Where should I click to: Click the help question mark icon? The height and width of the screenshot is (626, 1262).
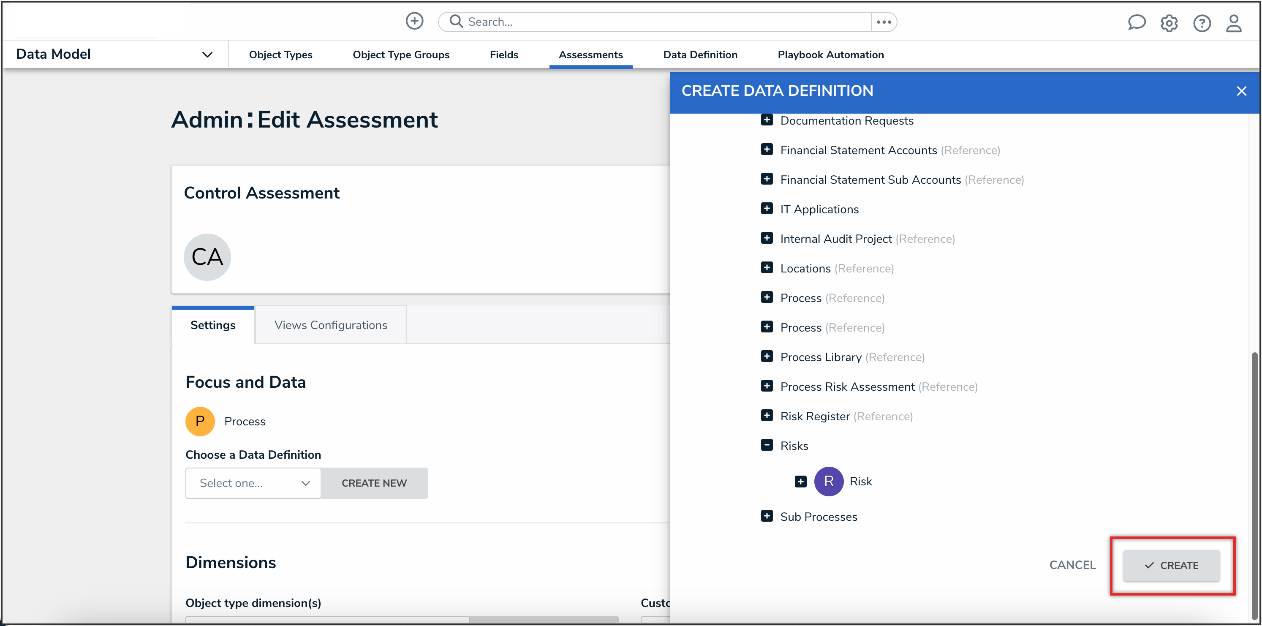point(1201,23)
